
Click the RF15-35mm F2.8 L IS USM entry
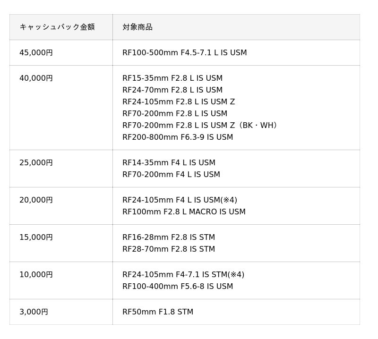click(x=172, y=78)
